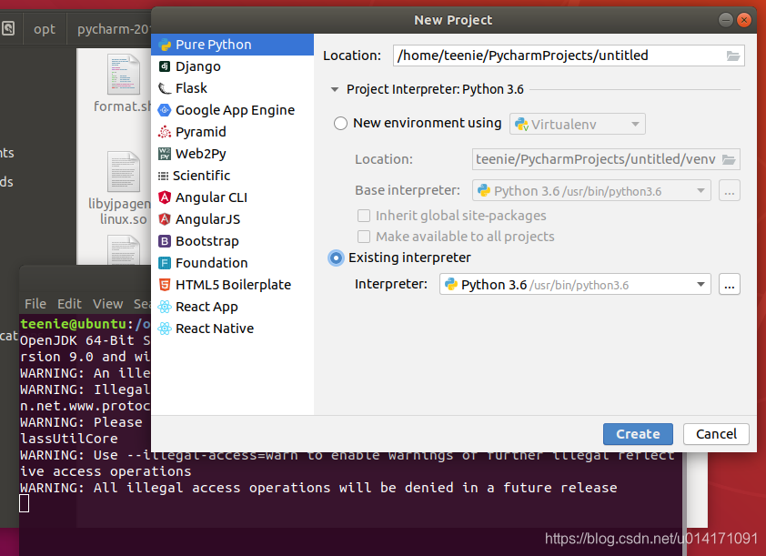This screenshot has width=766, height=556.
Task: Click the project Location text field
Action: pos(569,56)
